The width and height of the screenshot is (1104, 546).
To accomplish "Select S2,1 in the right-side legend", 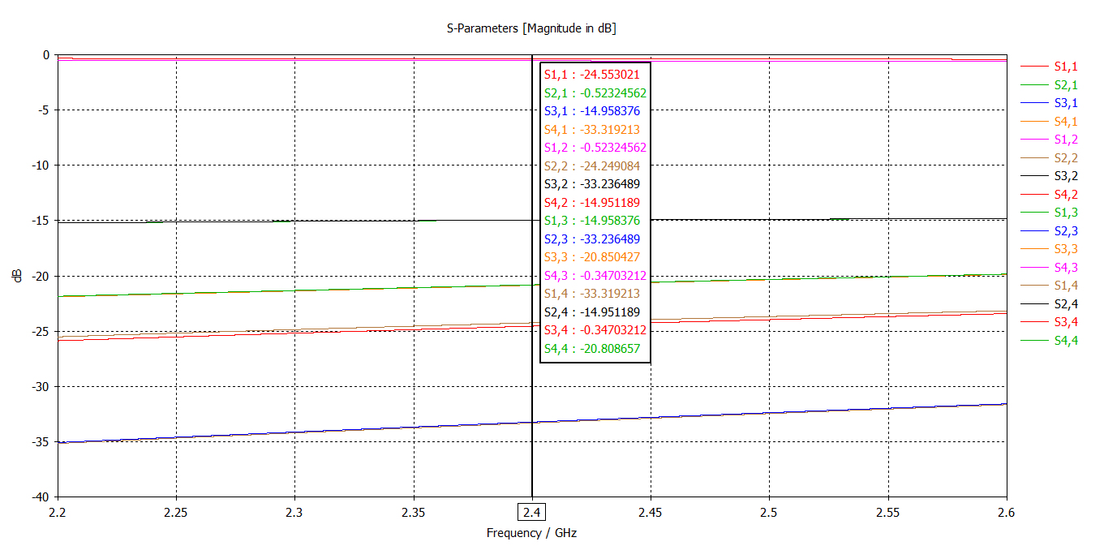I will point(1065,85).
